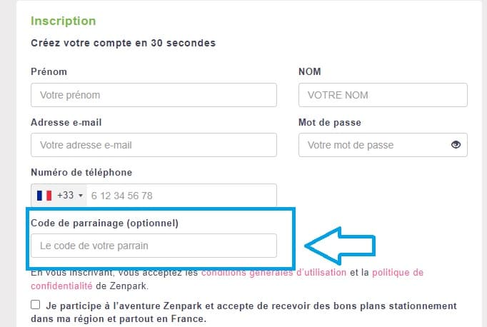Open the "politique de confidentialité" link
Image resolution: width=487 pixels, height=327 pixels.
[x=398, y=273]
